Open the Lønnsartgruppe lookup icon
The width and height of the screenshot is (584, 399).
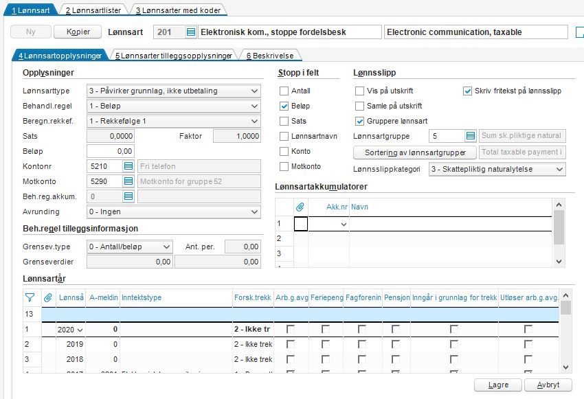471,136
